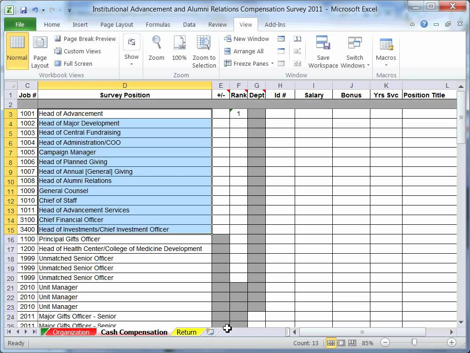The image size is (470, 353).
Task: Open the File backstage menu
Action: point(20,25)
